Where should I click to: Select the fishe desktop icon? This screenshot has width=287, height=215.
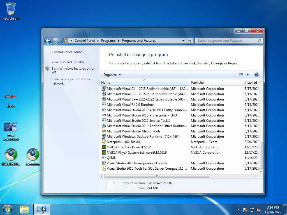click(11, 100)
